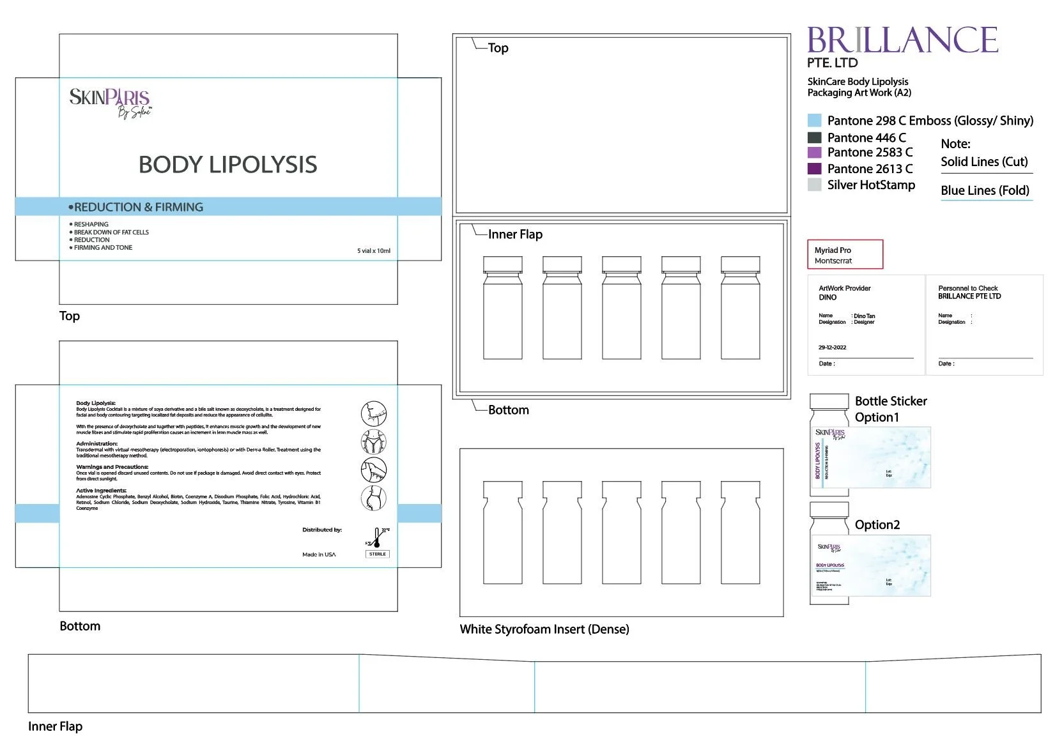Viewport: 1055px width, 741px height.
Task: Click the thermometer storage temperature icon
Action: pyautogui.click(x=378, y=538)
